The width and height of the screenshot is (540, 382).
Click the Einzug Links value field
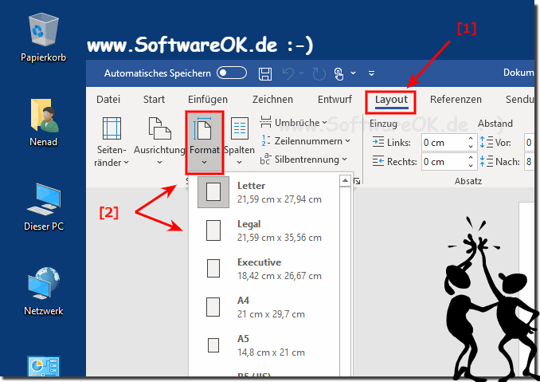(444, 143)
